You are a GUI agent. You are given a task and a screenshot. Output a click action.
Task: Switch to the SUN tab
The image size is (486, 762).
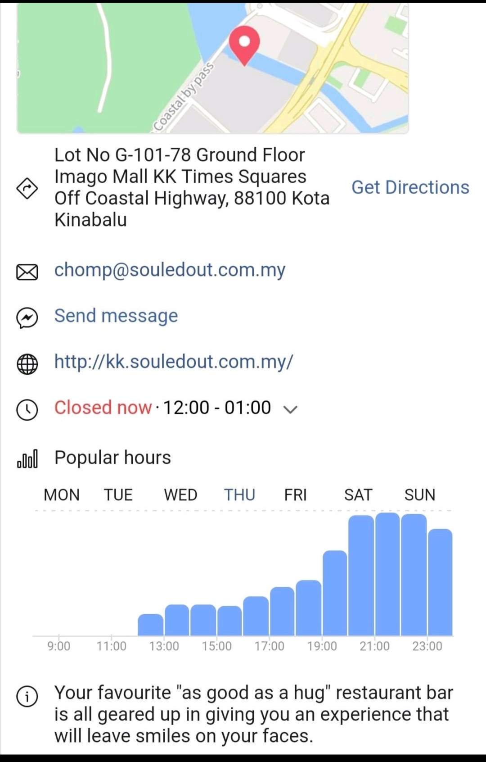pos(420,495)
